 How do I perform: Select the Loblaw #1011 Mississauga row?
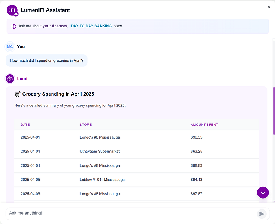pyautogui.click(x=136, y=180)
